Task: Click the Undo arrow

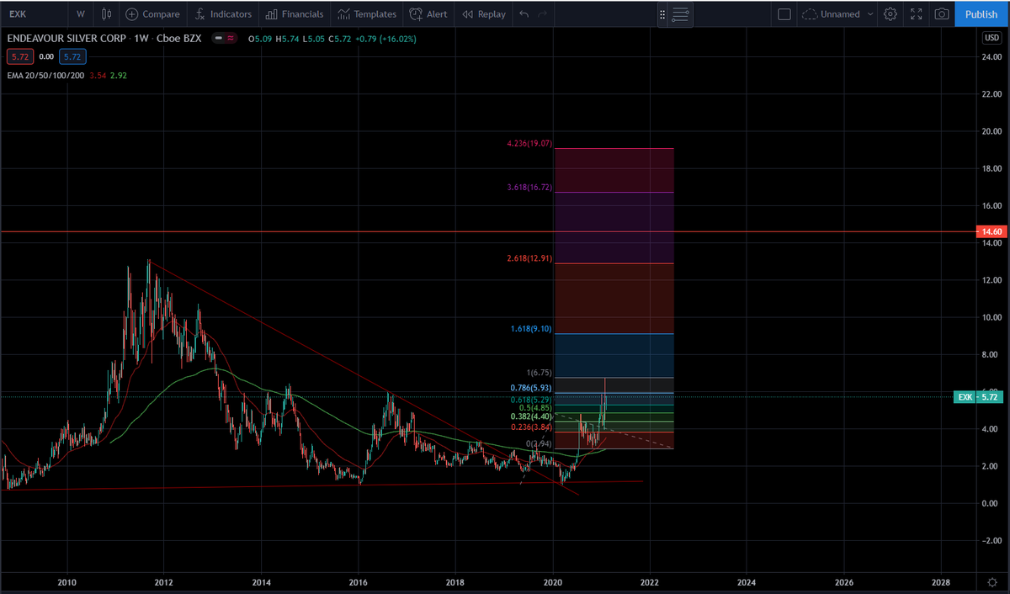Action: [x=522, y=13]
